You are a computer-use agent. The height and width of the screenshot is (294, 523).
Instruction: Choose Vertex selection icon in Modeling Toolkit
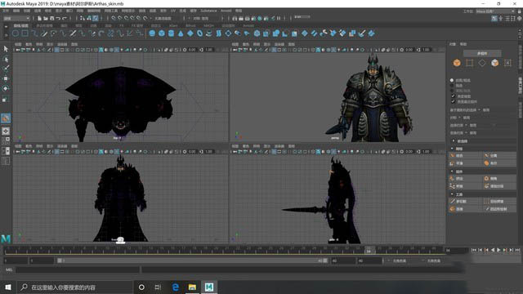point(470,63)
